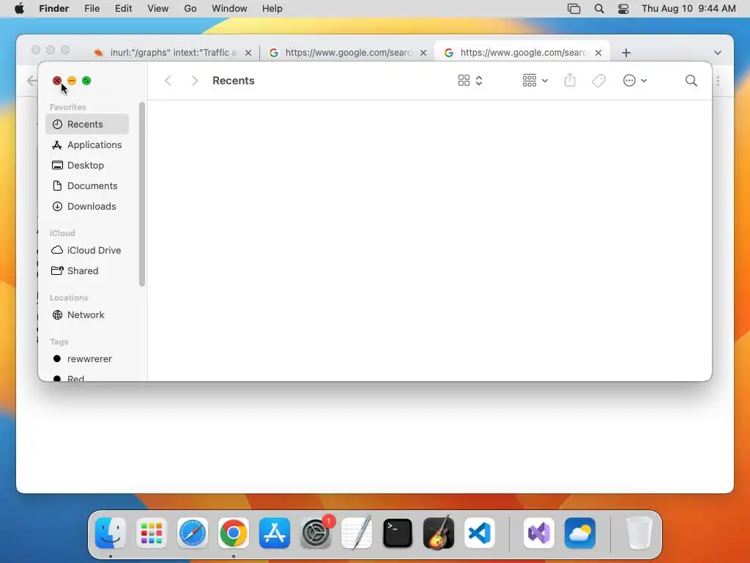Click the Edit Tags icon in the toolbar

[598, 81]
